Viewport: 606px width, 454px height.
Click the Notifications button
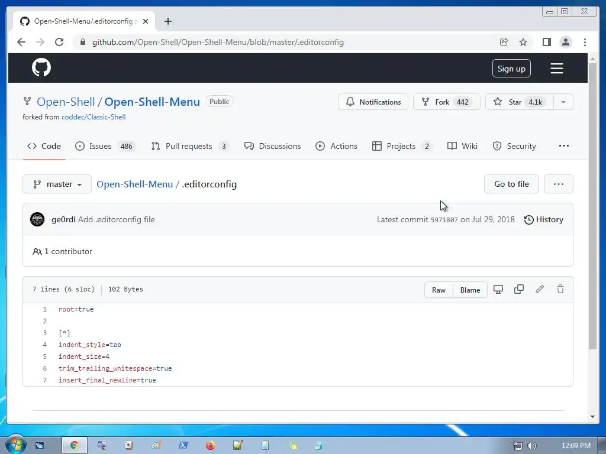point(373,102)
